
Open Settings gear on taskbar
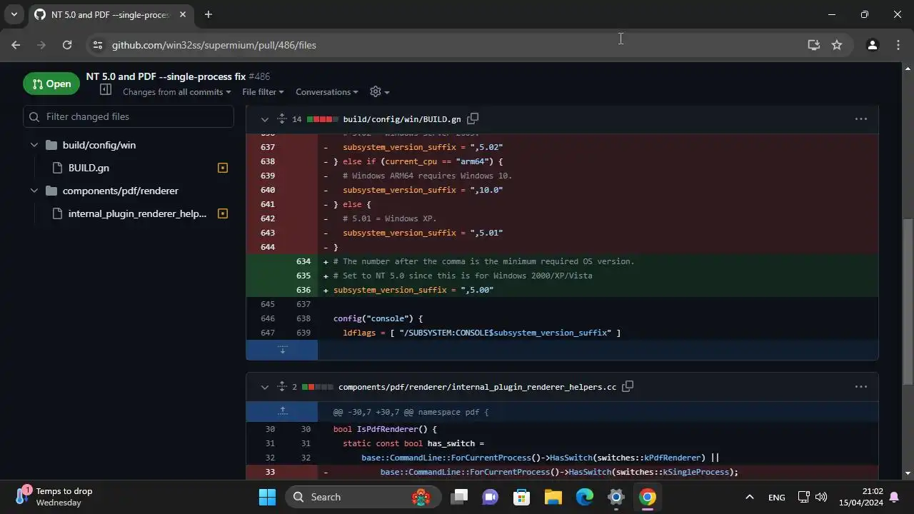click(616, 497)
